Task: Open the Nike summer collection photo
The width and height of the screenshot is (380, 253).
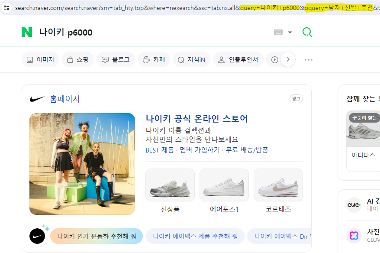Action: [x=82, y=164]
